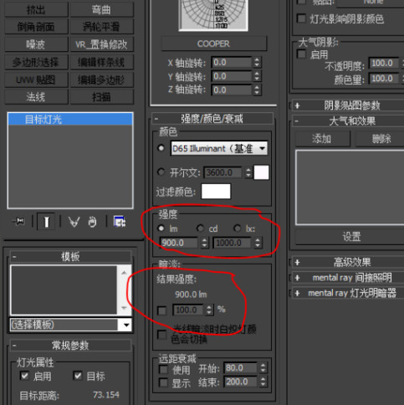
Task: Toggle 大气阴影 启用 checkbox
Action: coord(301,54)
